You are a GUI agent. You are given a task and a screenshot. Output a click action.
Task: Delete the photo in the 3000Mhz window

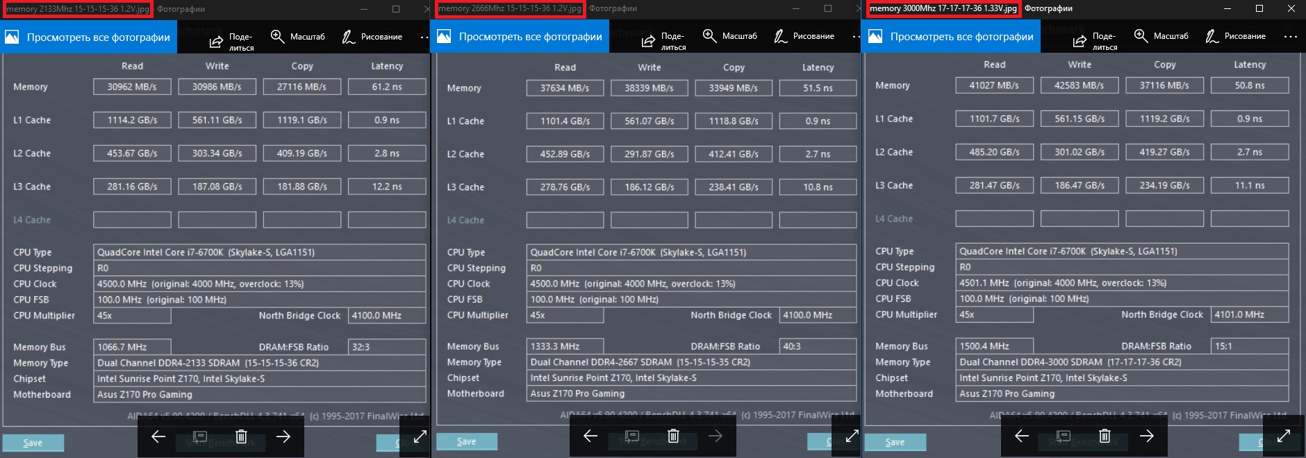pos(1105,436)
